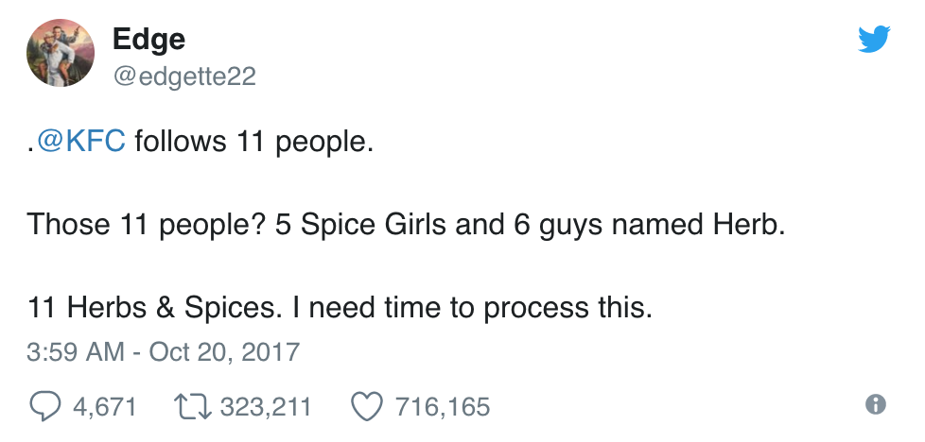Open the @edgette22 handle link

coord(183,76)
